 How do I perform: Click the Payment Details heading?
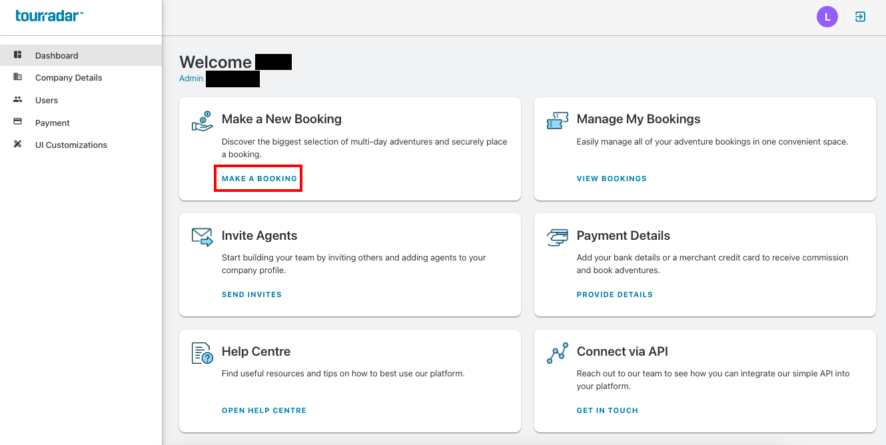[x=624, y=235]
